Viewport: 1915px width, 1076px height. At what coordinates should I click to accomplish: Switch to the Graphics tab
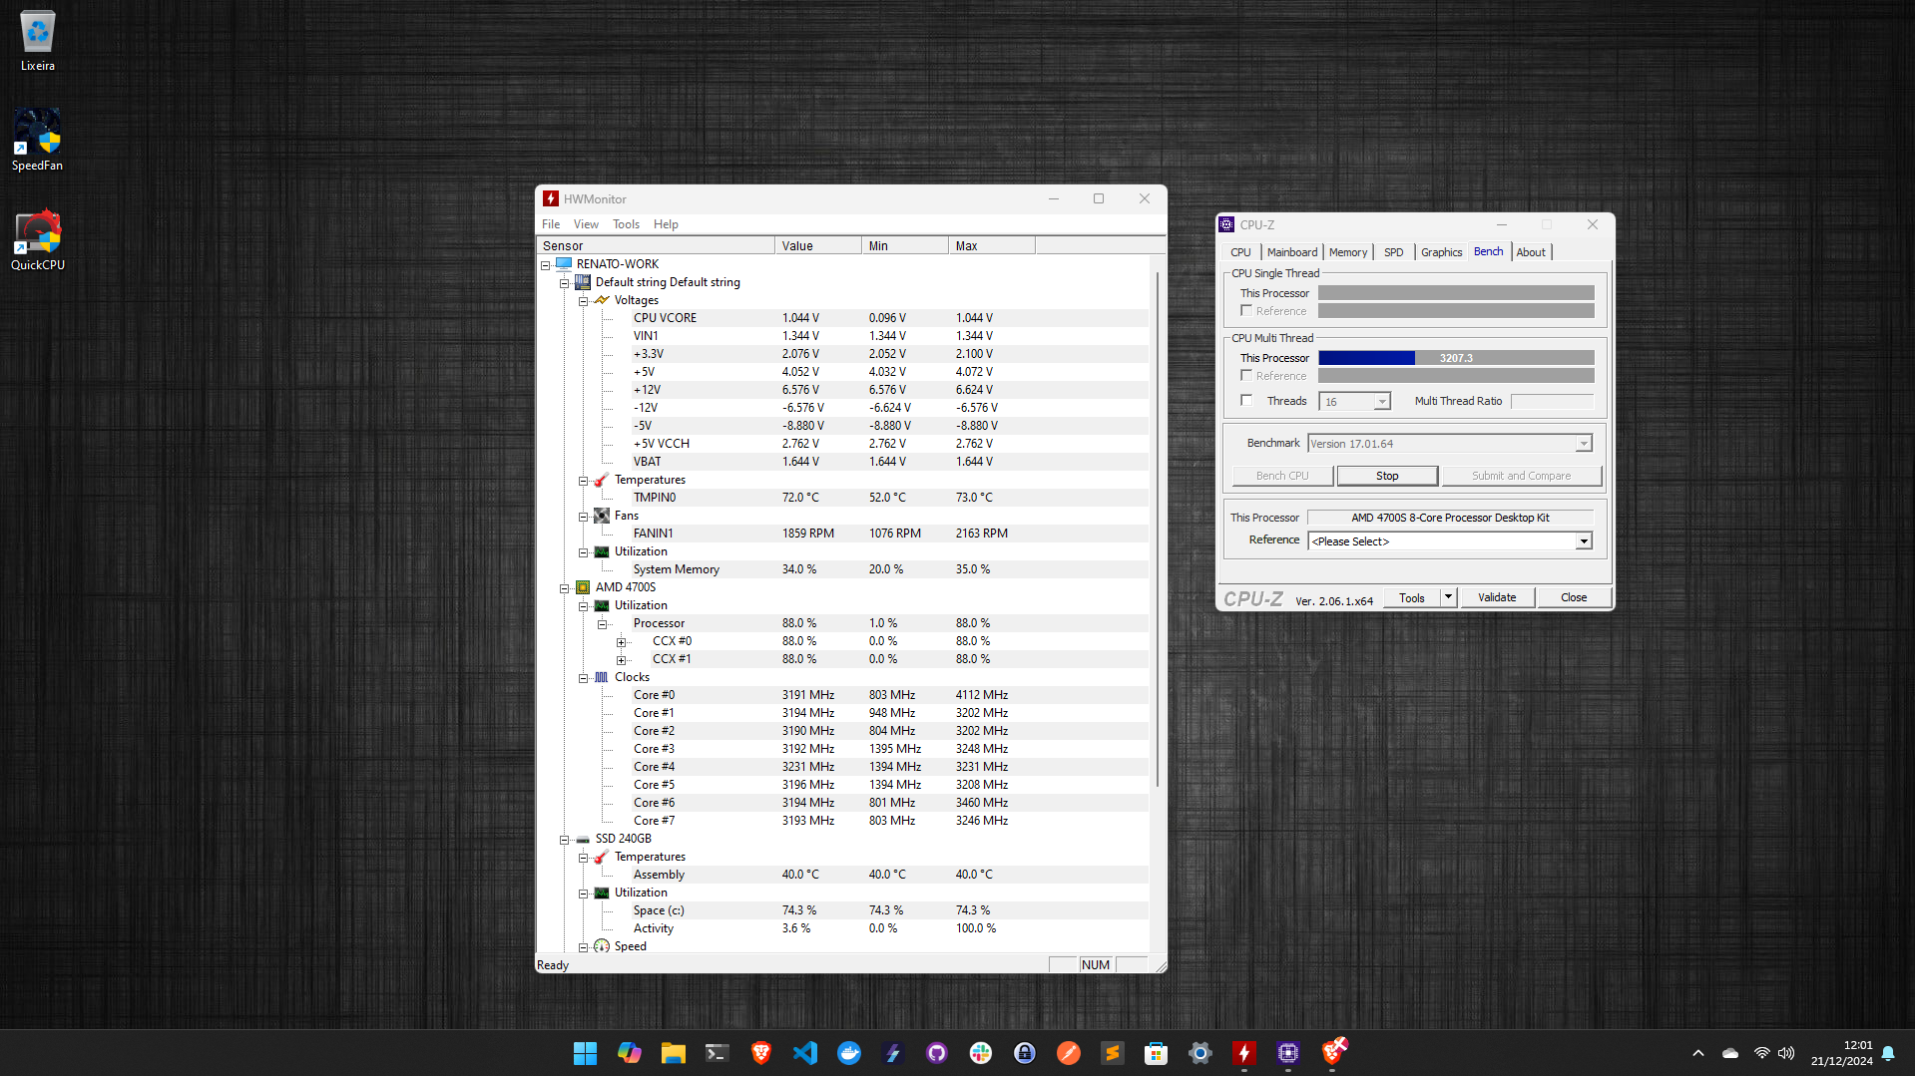coord(1442,252)
